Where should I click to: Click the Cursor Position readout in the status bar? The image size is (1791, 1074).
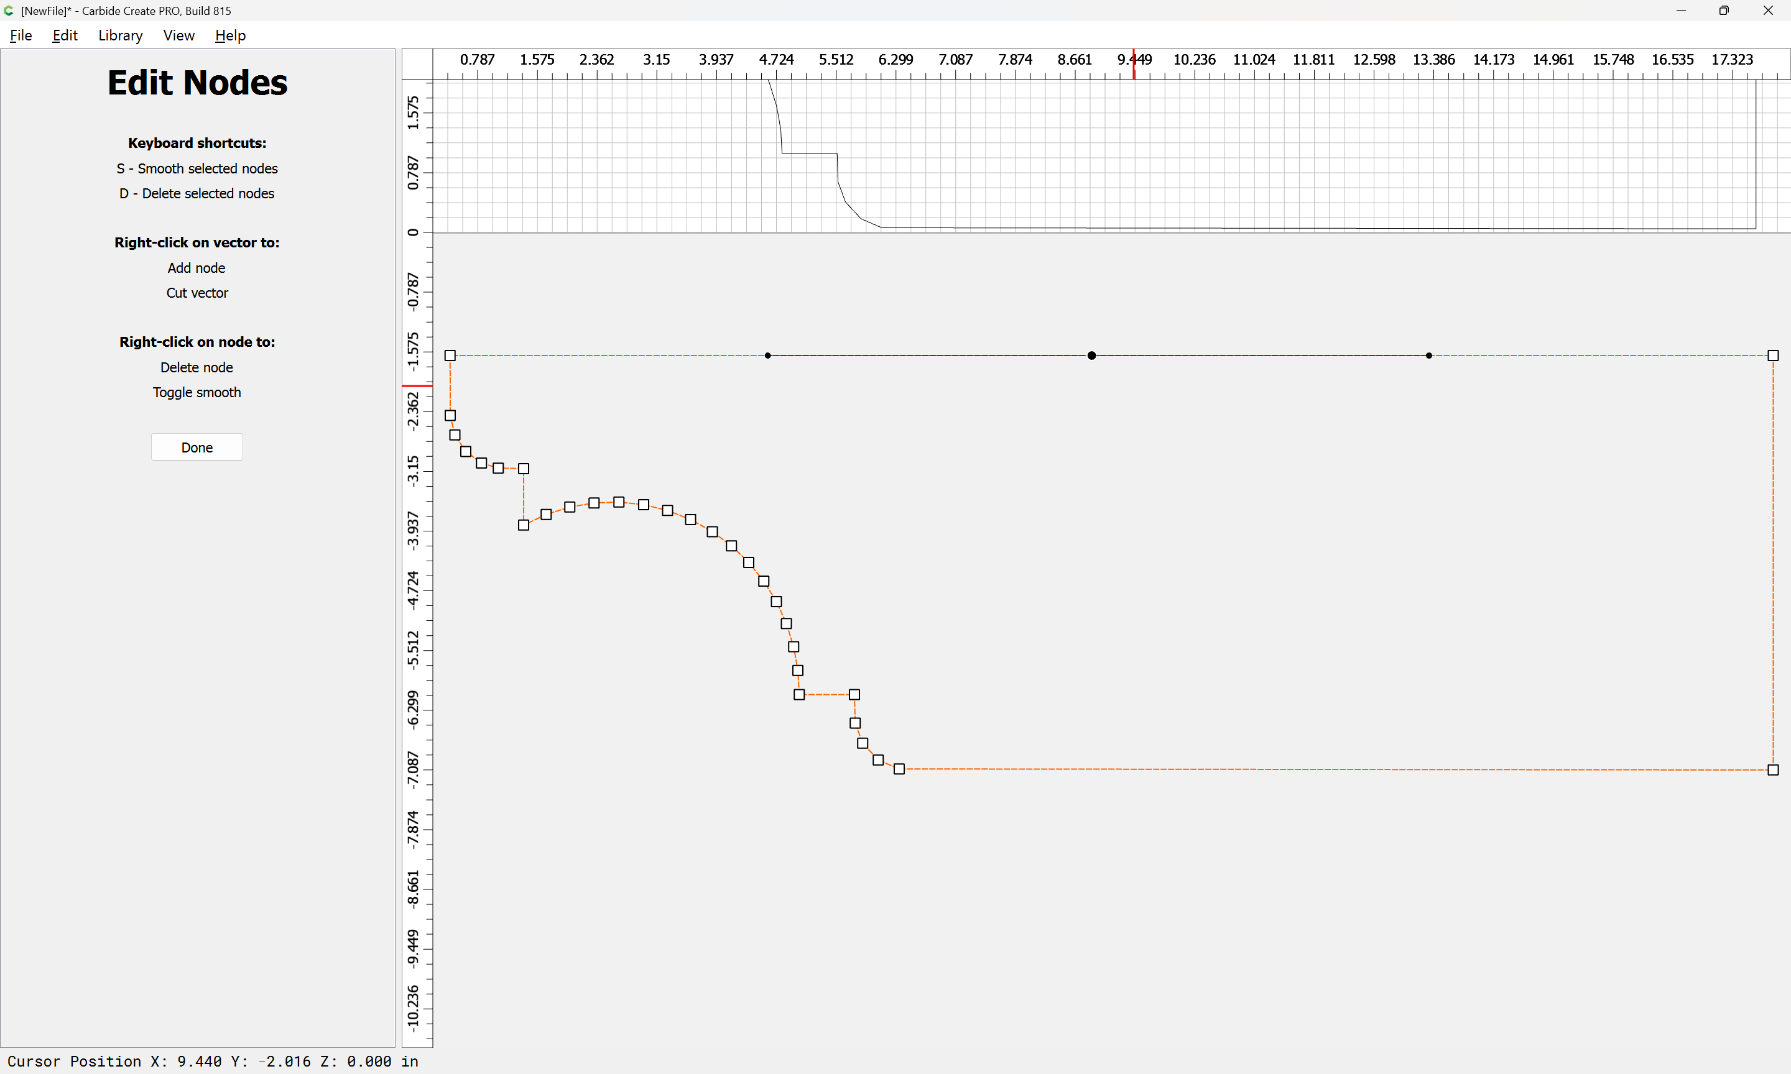213,1061
